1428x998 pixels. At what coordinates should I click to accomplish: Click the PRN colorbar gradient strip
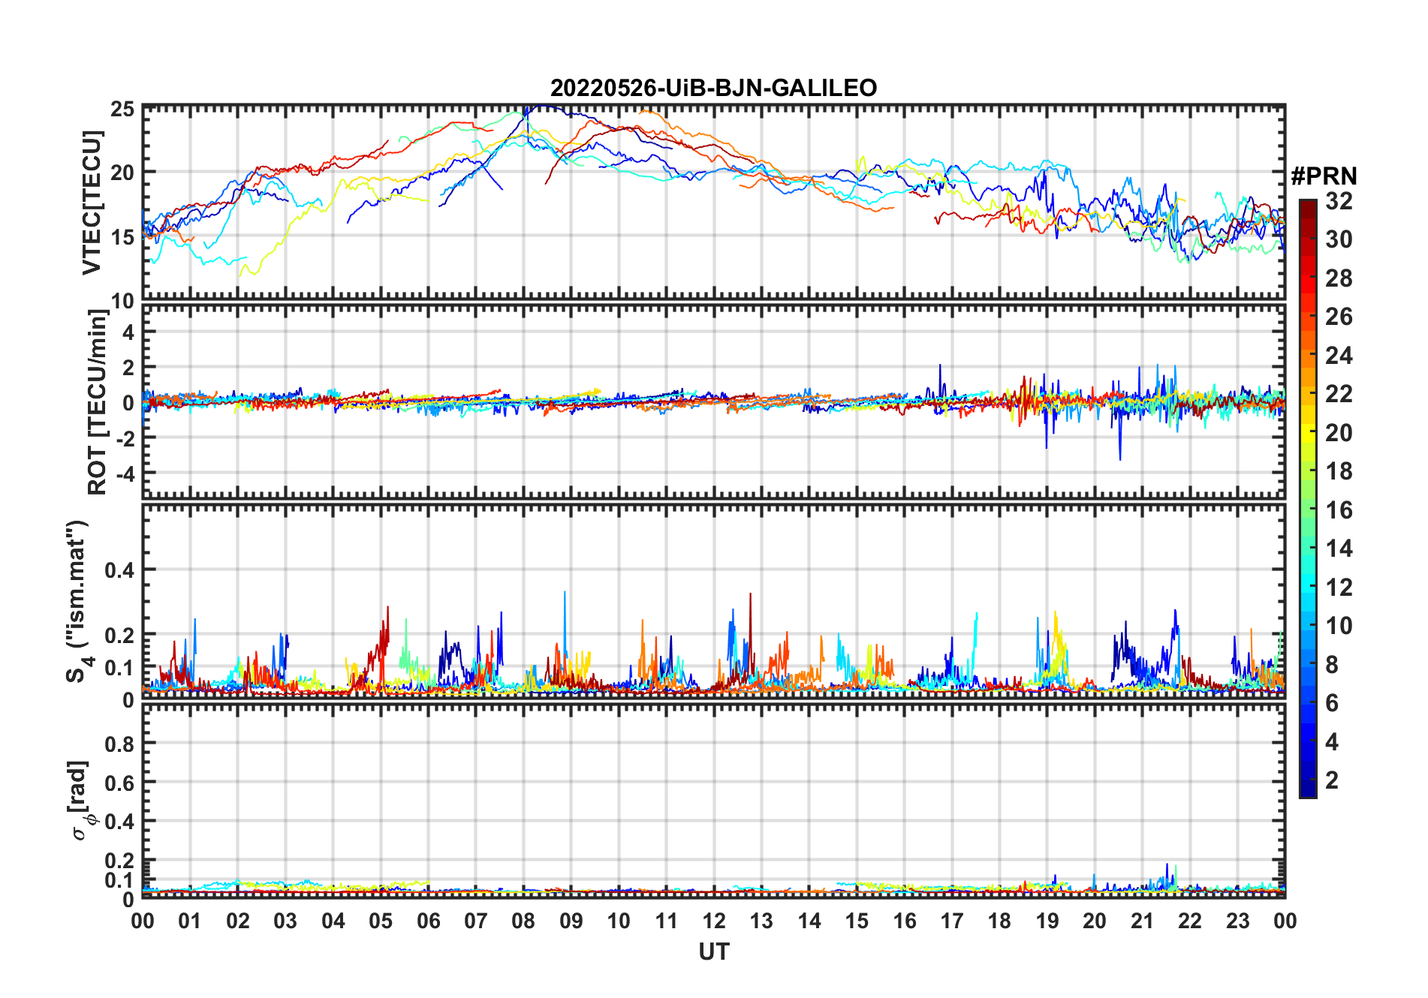tap(1308, 498)
